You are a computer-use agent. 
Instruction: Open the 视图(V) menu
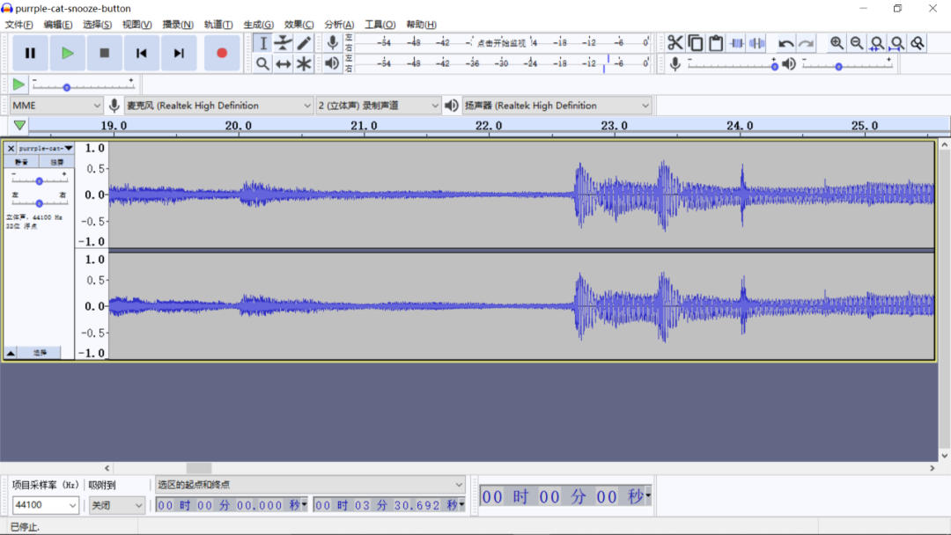pos(136,25)
